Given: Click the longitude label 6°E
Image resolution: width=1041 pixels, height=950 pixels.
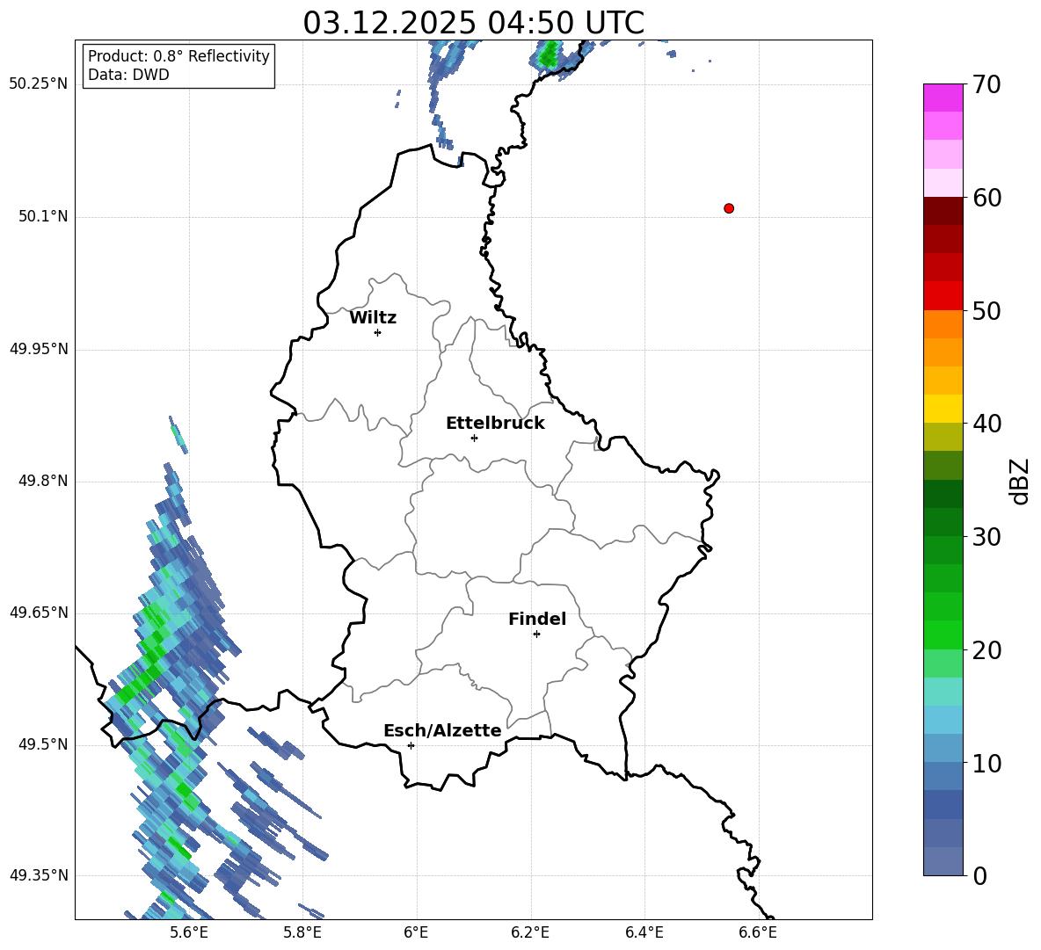Looking at the screenshot, I should click(x=416, y=932).
